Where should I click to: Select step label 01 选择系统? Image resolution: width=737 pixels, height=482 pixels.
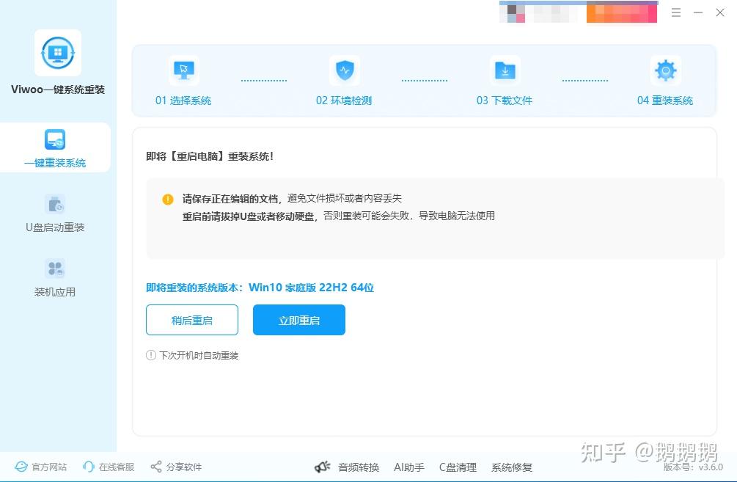point(183,101)
